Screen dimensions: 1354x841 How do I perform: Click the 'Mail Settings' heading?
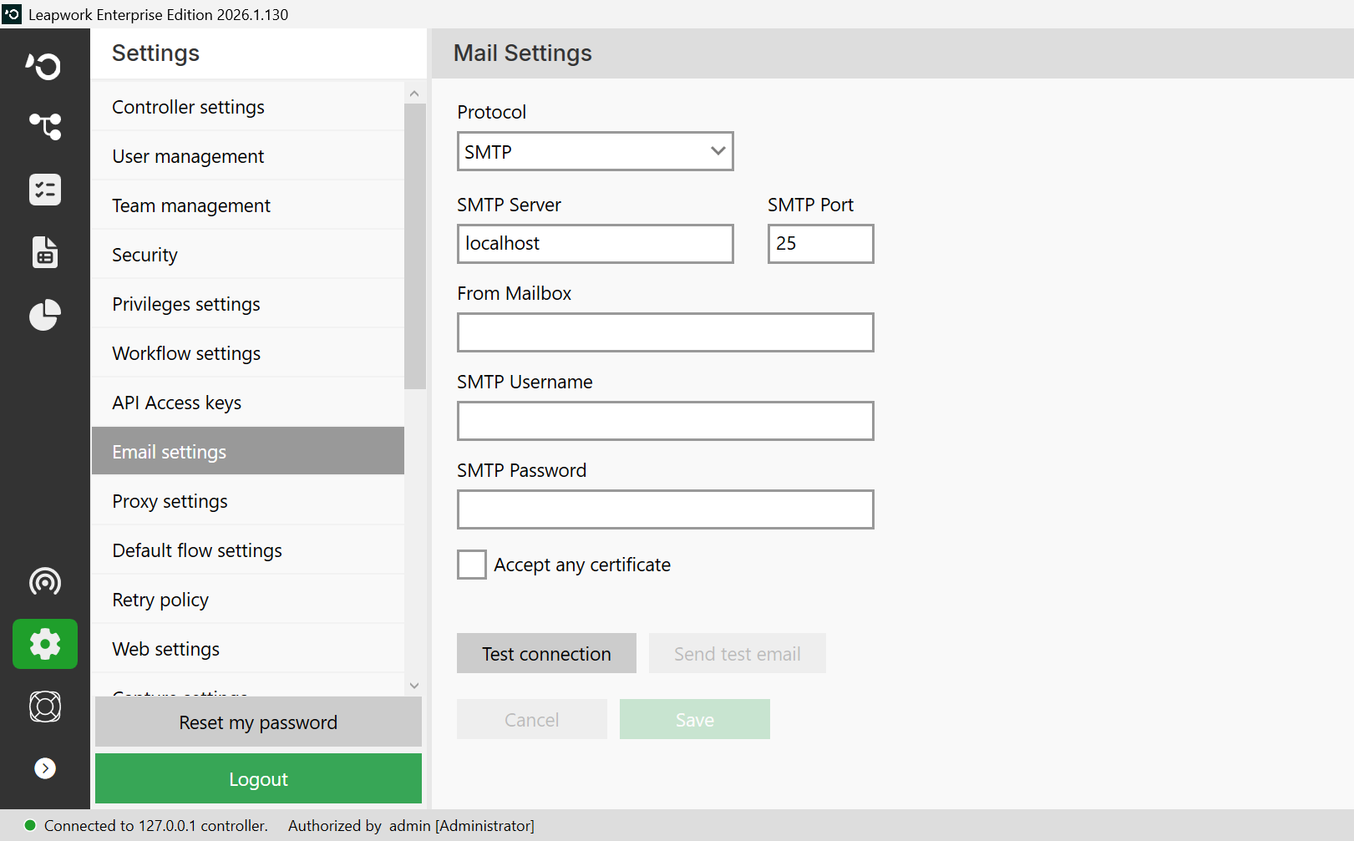point(523,53)
